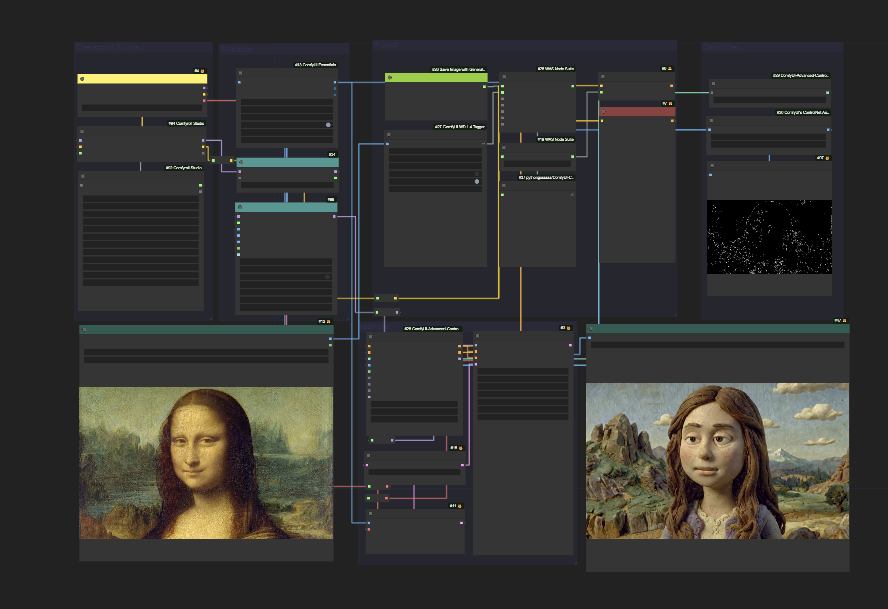Screen dimensions: 888x609
Task: Collapse node #3 via its dot
Action: [478, 336]
